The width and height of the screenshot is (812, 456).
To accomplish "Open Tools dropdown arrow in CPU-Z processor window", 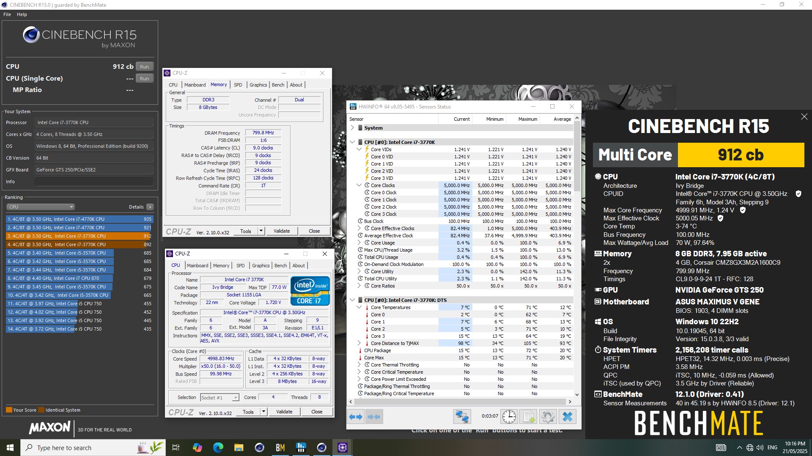I will [x=264, y=412].
